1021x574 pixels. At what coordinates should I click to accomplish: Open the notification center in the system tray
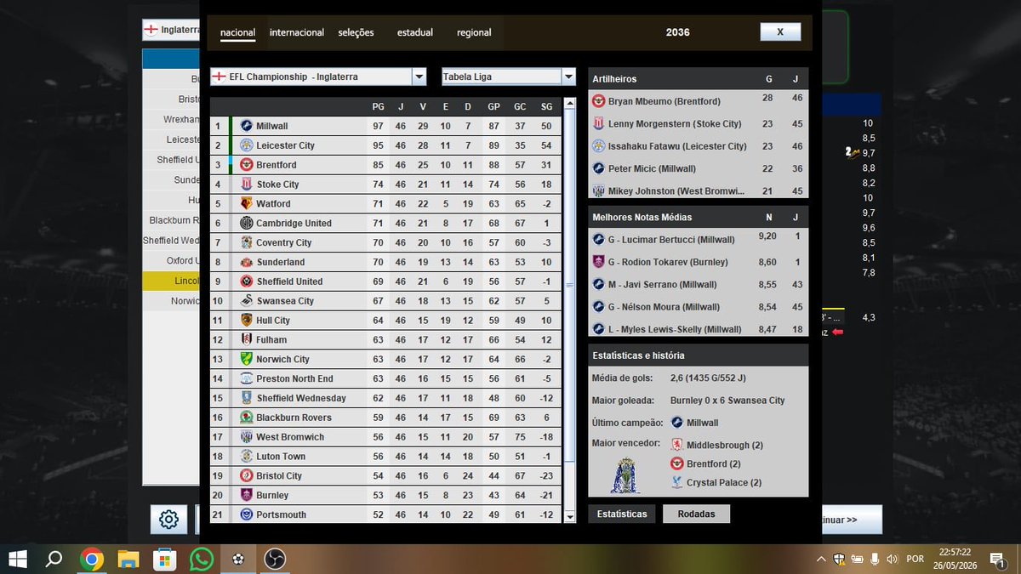pyautogui.click(x=996, y=559)
